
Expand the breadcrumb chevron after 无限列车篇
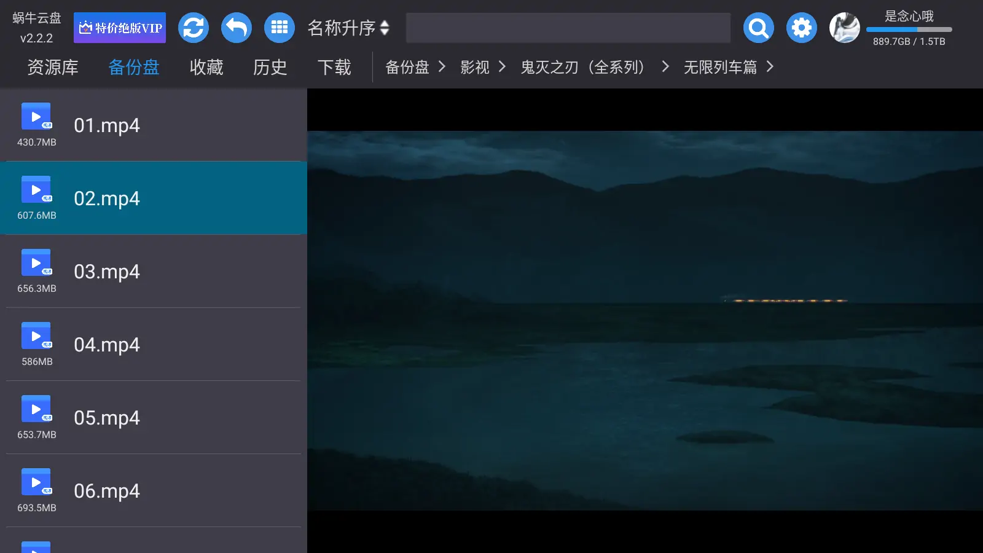click(770, 67)
